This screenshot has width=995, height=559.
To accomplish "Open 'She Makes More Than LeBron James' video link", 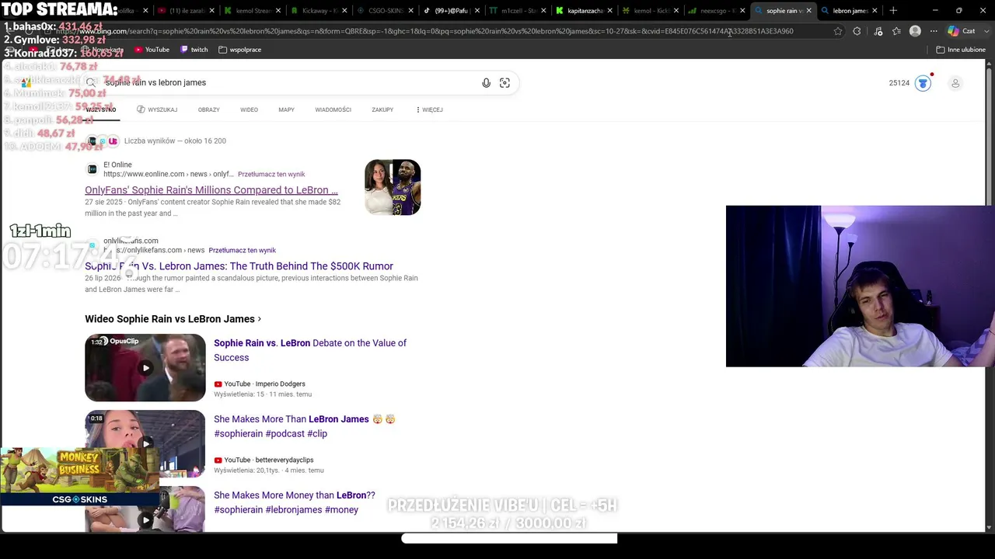I will pyautogui.click(x=305, y=426).
